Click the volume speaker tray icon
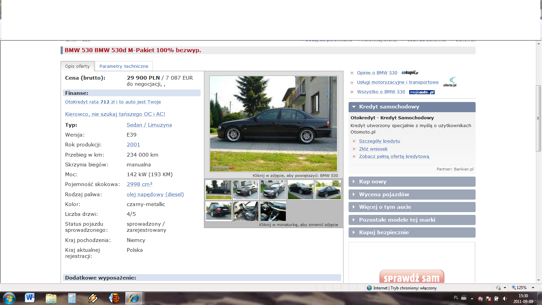The height and width of the screenshot is (305, 542). click(x=505, y=299)
